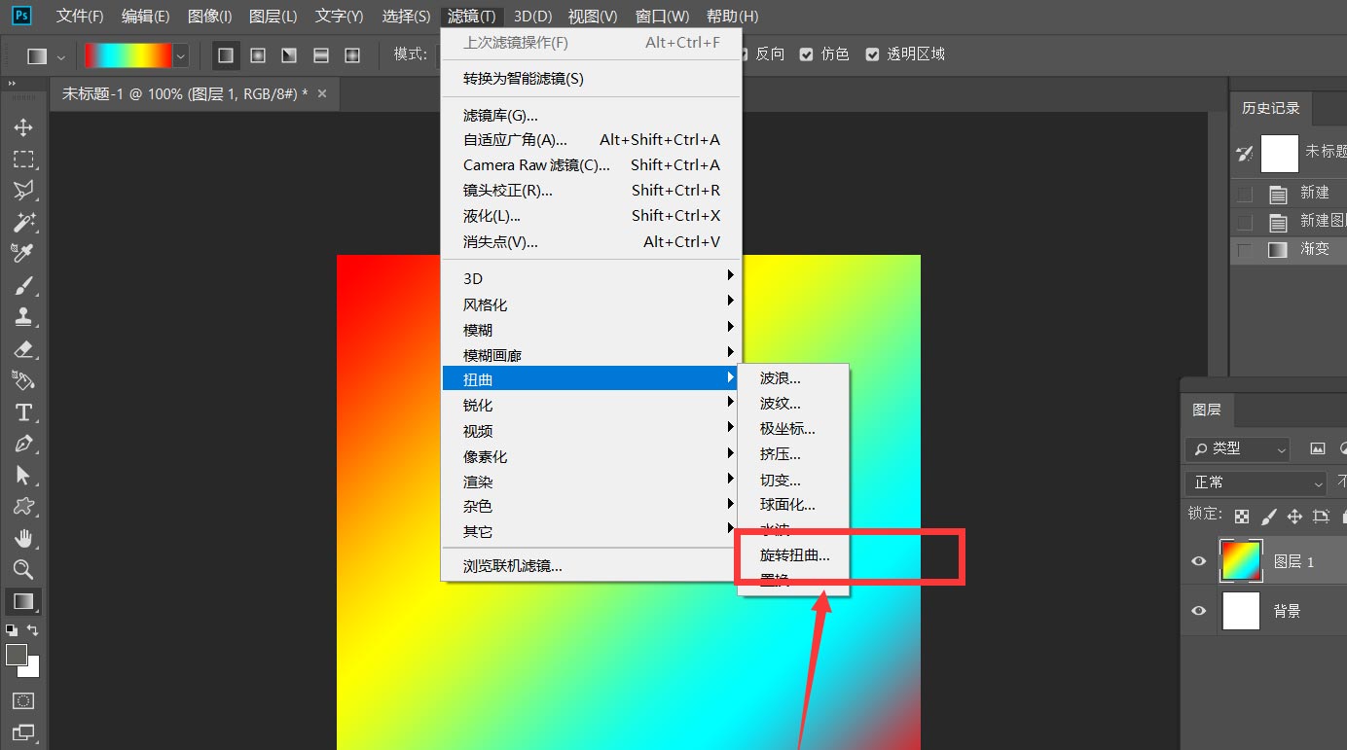1347x750 pixels.
Task: Expand the 风格化 filter submenu
Action: pyautogui.click(x=592, y=304)
